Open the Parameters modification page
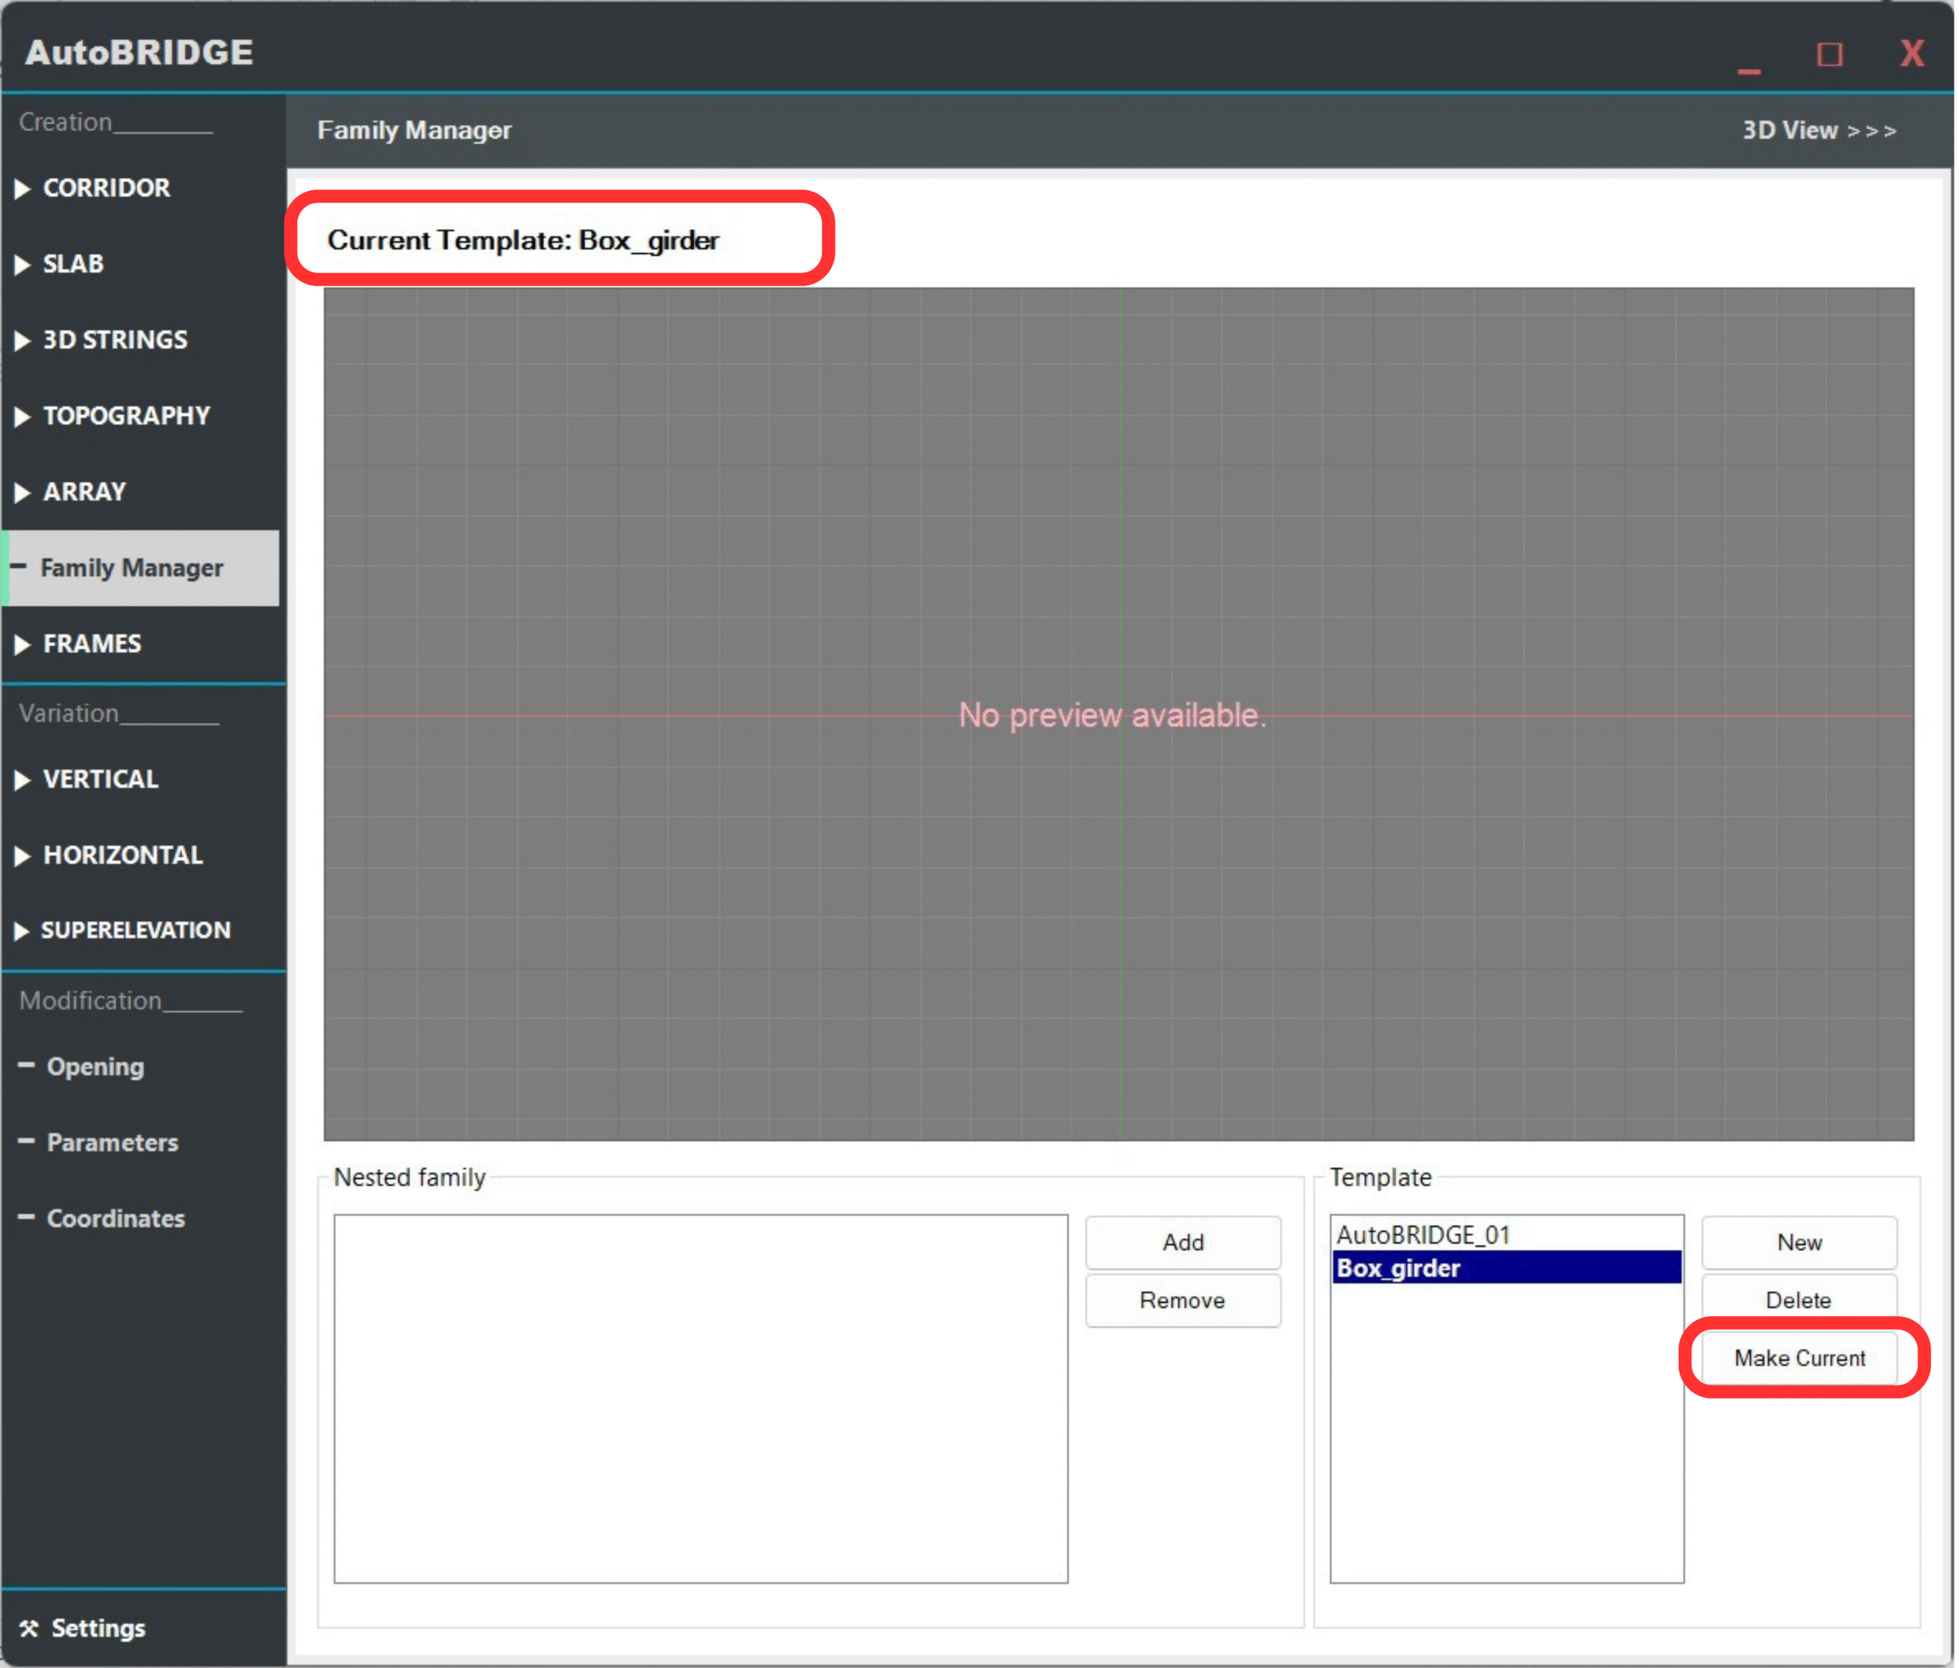Image resolution: width=1959 pixels, height=1668 pixels. tap(112, 1144)
